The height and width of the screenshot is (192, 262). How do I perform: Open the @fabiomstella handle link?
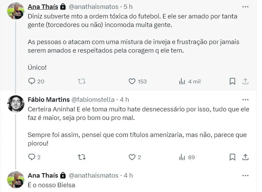pyautogui.click(x=92, y=100)
